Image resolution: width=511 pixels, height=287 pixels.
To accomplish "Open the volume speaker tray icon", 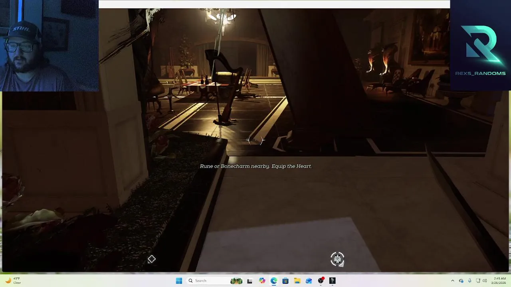I will 485,281.
